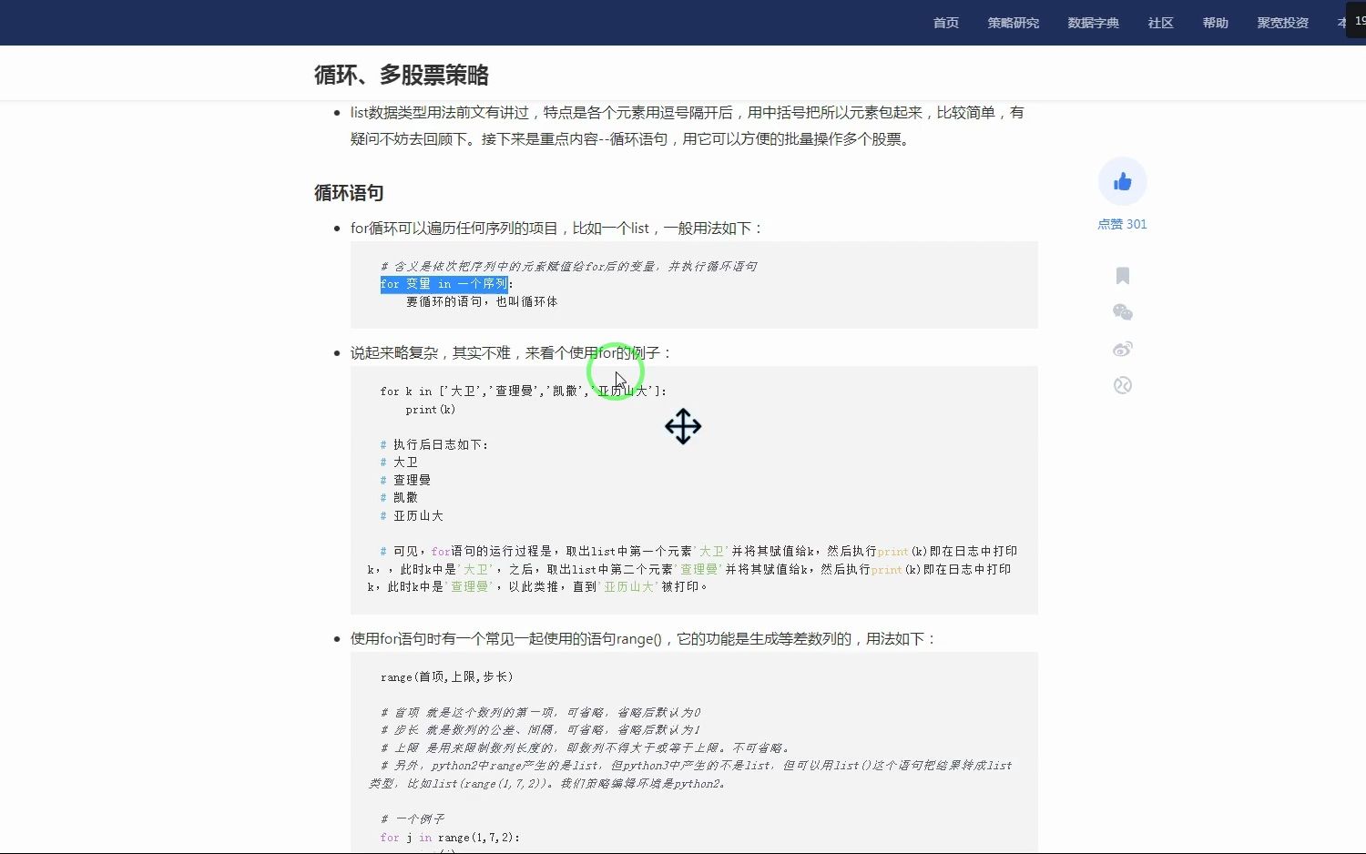Click the bullet text starting '使用for语句时有一个常见'
The width and height of the screenshot is (1366, 854).
click(x=643, y=639)
